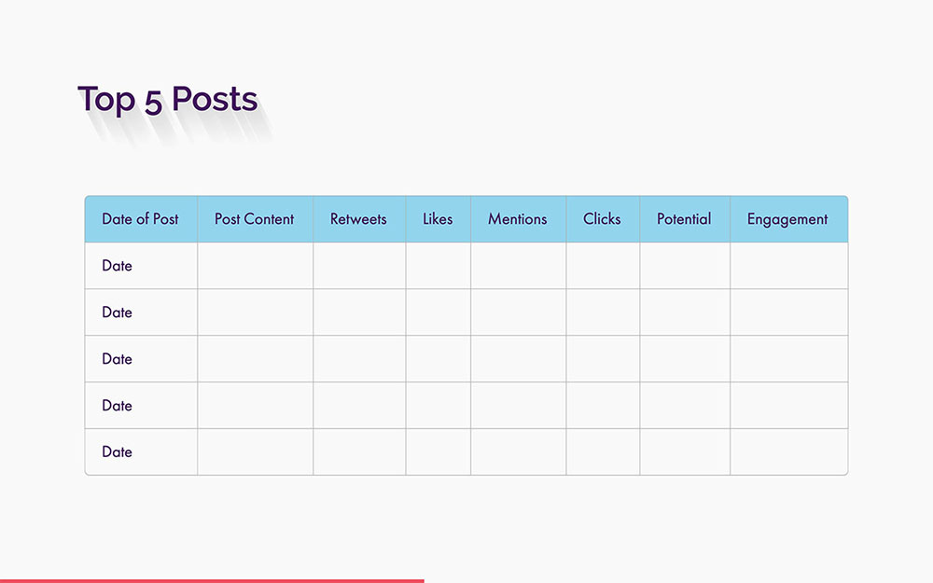Select the "Retweets" column header
This screenshot has height=583, width=933.
click(358, 218)
